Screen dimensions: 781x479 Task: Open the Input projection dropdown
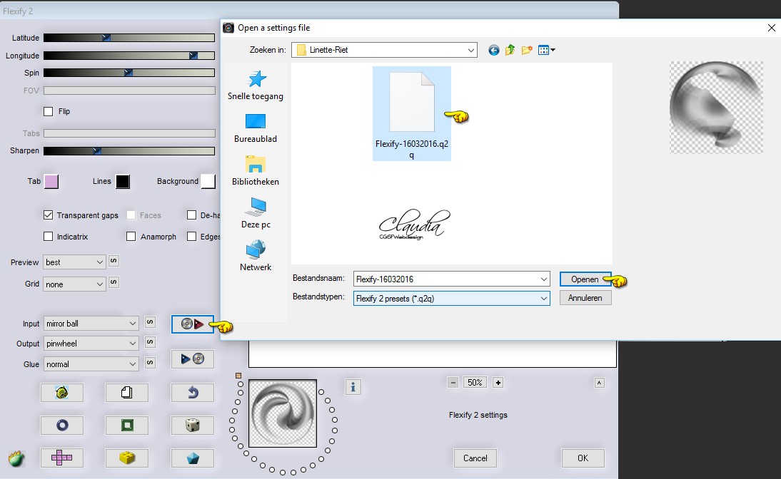click(91, 324)
